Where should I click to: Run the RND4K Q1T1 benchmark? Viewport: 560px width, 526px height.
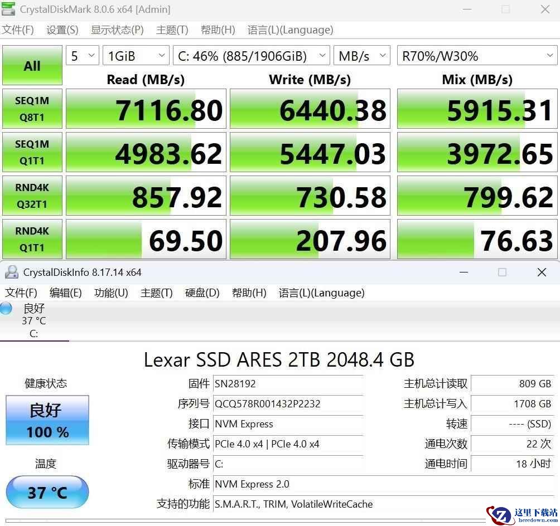pos(32,239)
